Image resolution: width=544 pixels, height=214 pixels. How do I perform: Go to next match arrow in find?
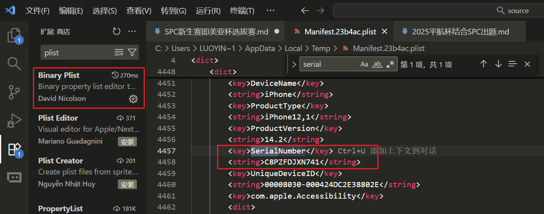tap(498, 64)
